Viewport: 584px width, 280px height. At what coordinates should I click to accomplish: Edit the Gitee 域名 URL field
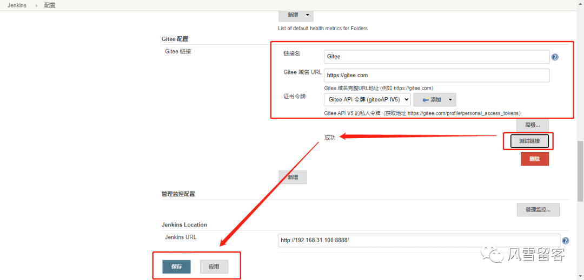[436, 76]
